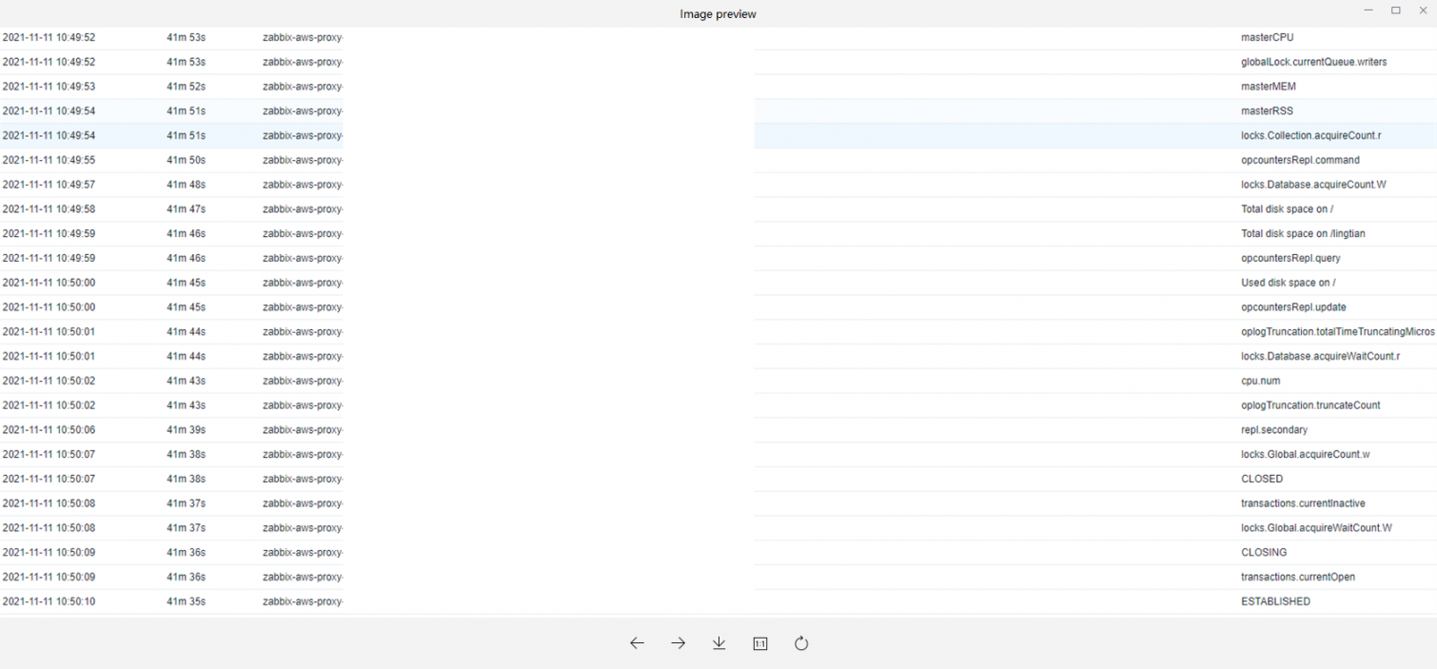Click timestamp '2021-11-11 10:50:10'
This screenshot has height=669, width=1437.
click(49, 601)
